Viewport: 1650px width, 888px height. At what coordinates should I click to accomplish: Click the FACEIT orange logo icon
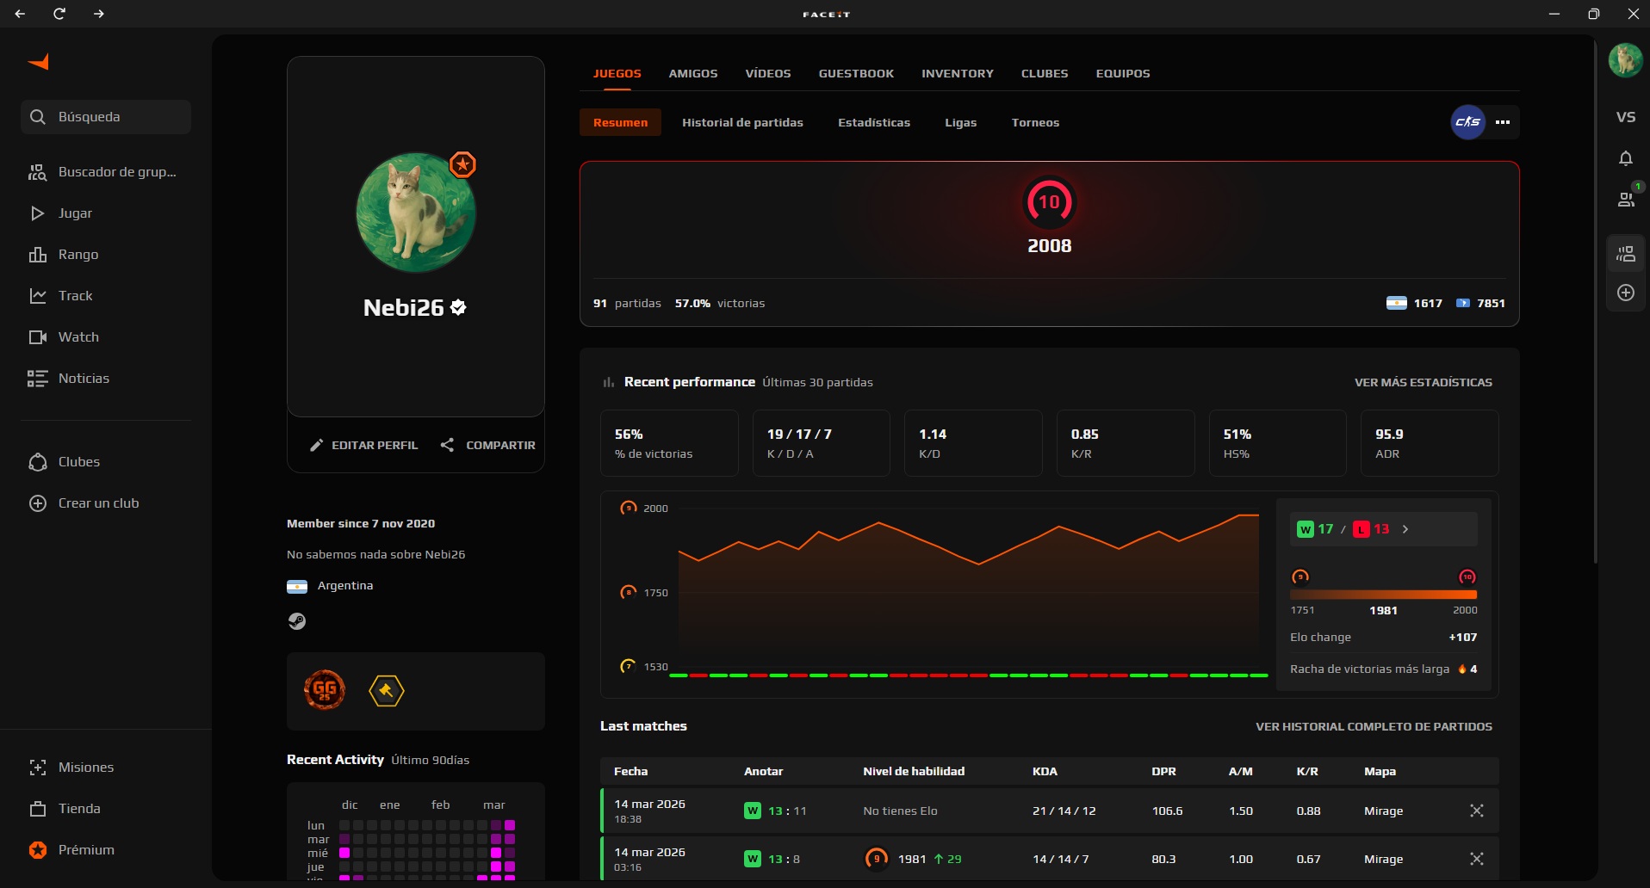pyautogui.click(x=39, y=61)
